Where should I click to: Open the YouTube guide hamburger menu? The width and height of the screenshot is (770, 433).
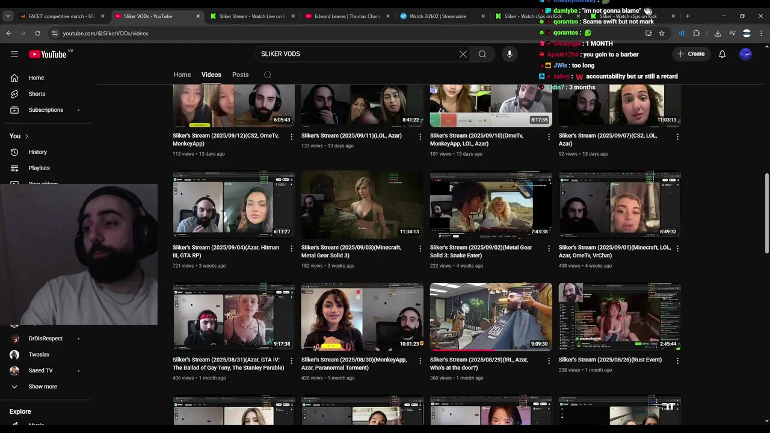[x=14, y=54]
